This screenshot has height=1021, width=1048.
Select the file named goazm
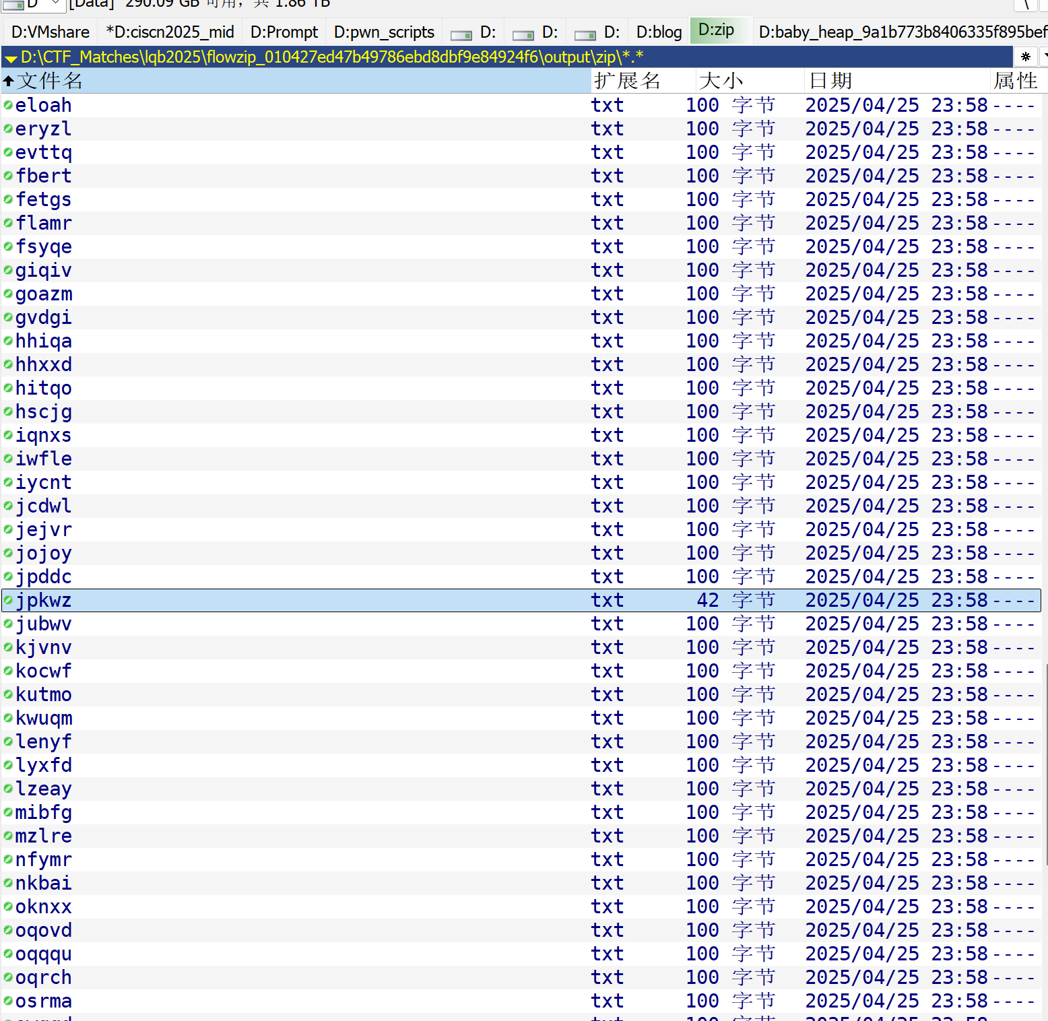(44, 294)
